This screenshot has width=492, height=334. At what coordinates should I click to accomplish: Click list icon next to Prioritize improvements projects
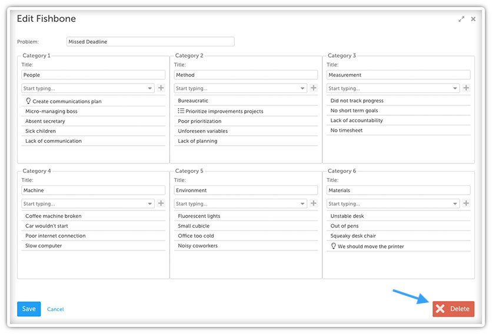181,111
